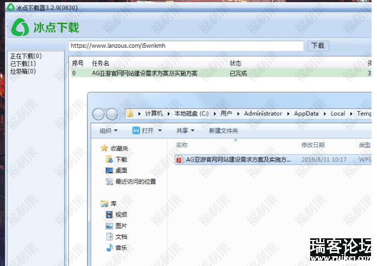377x266 pixels.
Task: Click the 视频 film icon
Action: click(109, 214)
